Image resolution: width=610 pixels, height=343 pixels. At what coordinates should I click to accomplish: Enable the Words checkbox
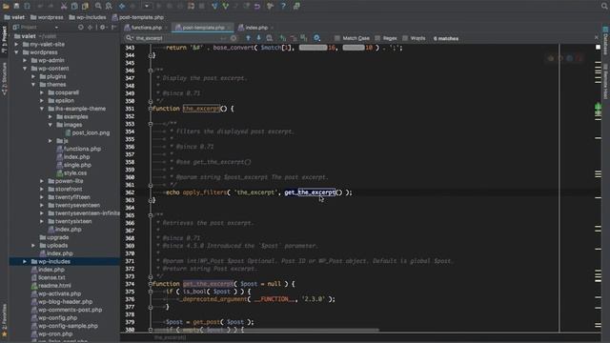(405, 38)
